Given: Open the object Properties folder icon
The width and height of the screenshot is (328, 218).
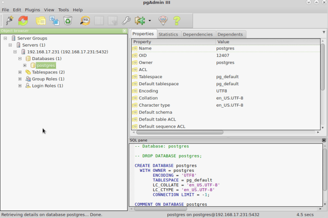Looking at the screenshot, I should click(x=41, y=21).
